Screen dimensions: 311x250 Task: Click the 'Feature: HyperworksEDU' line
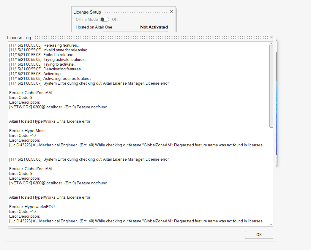pos(32,207)
